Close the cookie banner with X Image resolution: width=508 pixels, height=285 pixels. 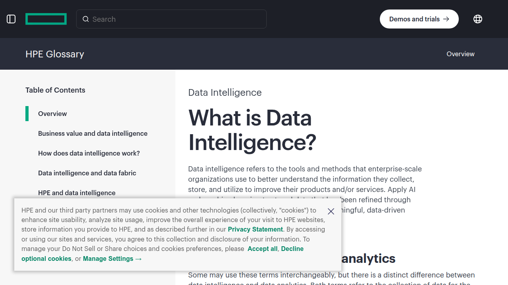coord(331,211)
